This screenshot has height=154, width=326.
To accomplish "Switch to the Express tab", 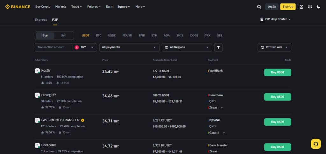I will (41, 20).
